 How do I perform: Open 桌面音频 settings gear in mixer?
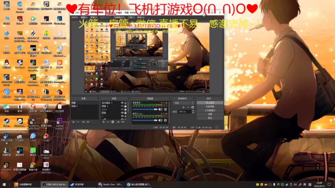pos(165,109)
